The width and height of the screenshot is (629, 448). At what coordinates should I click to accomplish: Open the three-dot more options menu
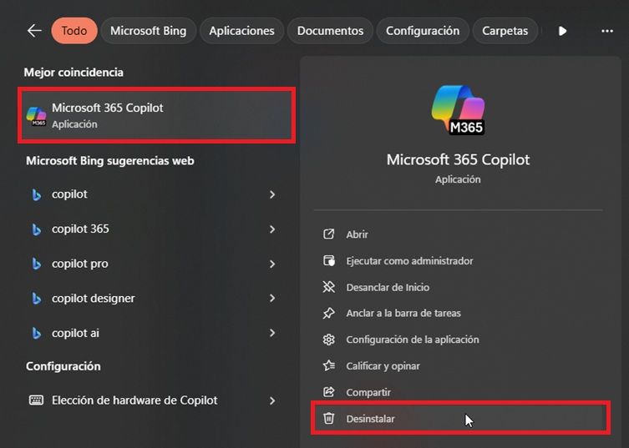coord(607,31)
